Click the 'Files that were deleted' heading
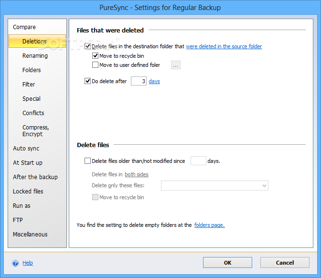The image size is (321, 278). pyautogui.click(x=110, y=30)
